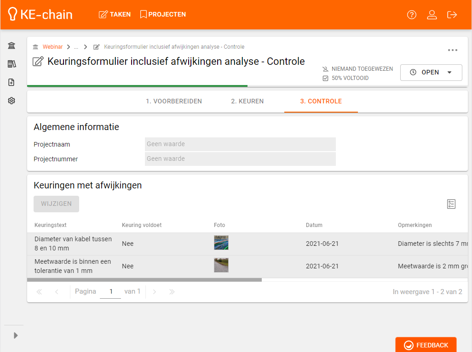
Task: Open the institution icon in sidebar
Action: click(12, 45)
